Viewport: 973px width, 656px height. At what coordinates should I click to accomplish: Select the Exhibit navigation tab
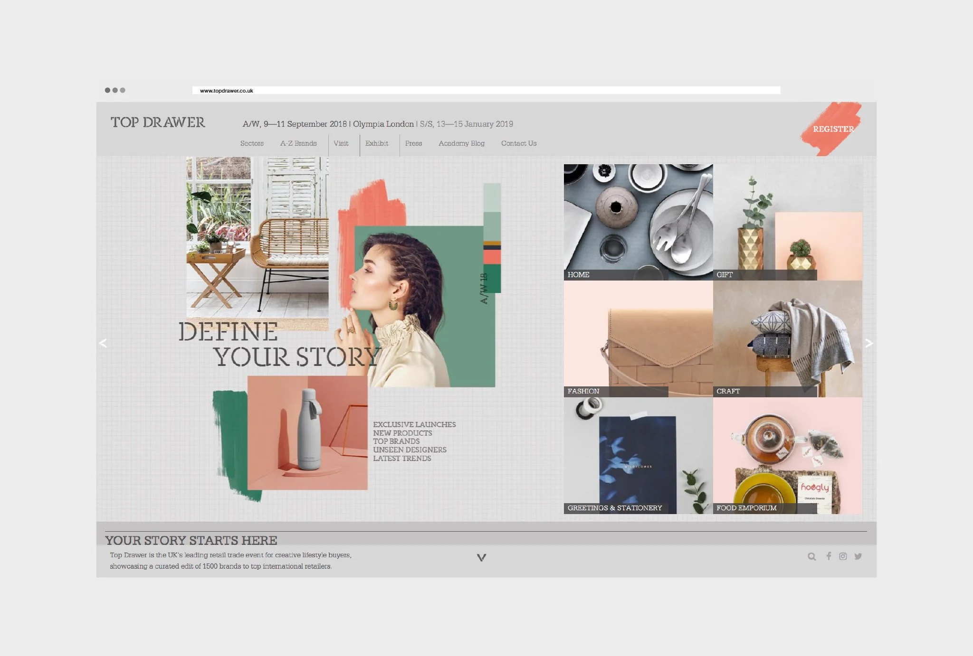(x=377, y=143)
